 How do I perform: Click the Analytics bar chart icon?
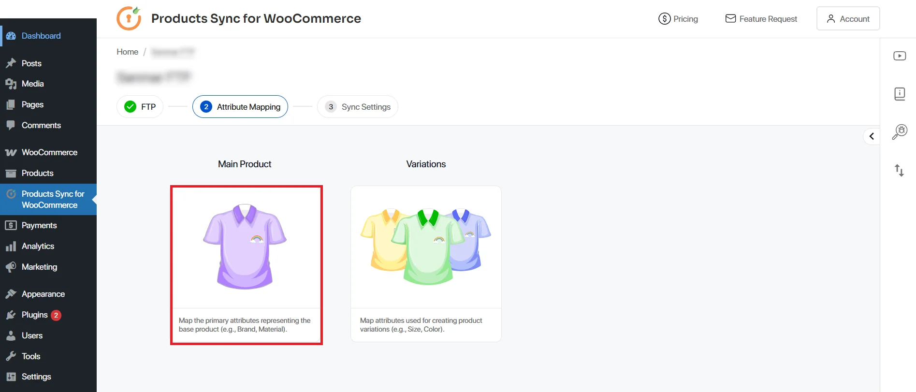click(x=11, y=247)
